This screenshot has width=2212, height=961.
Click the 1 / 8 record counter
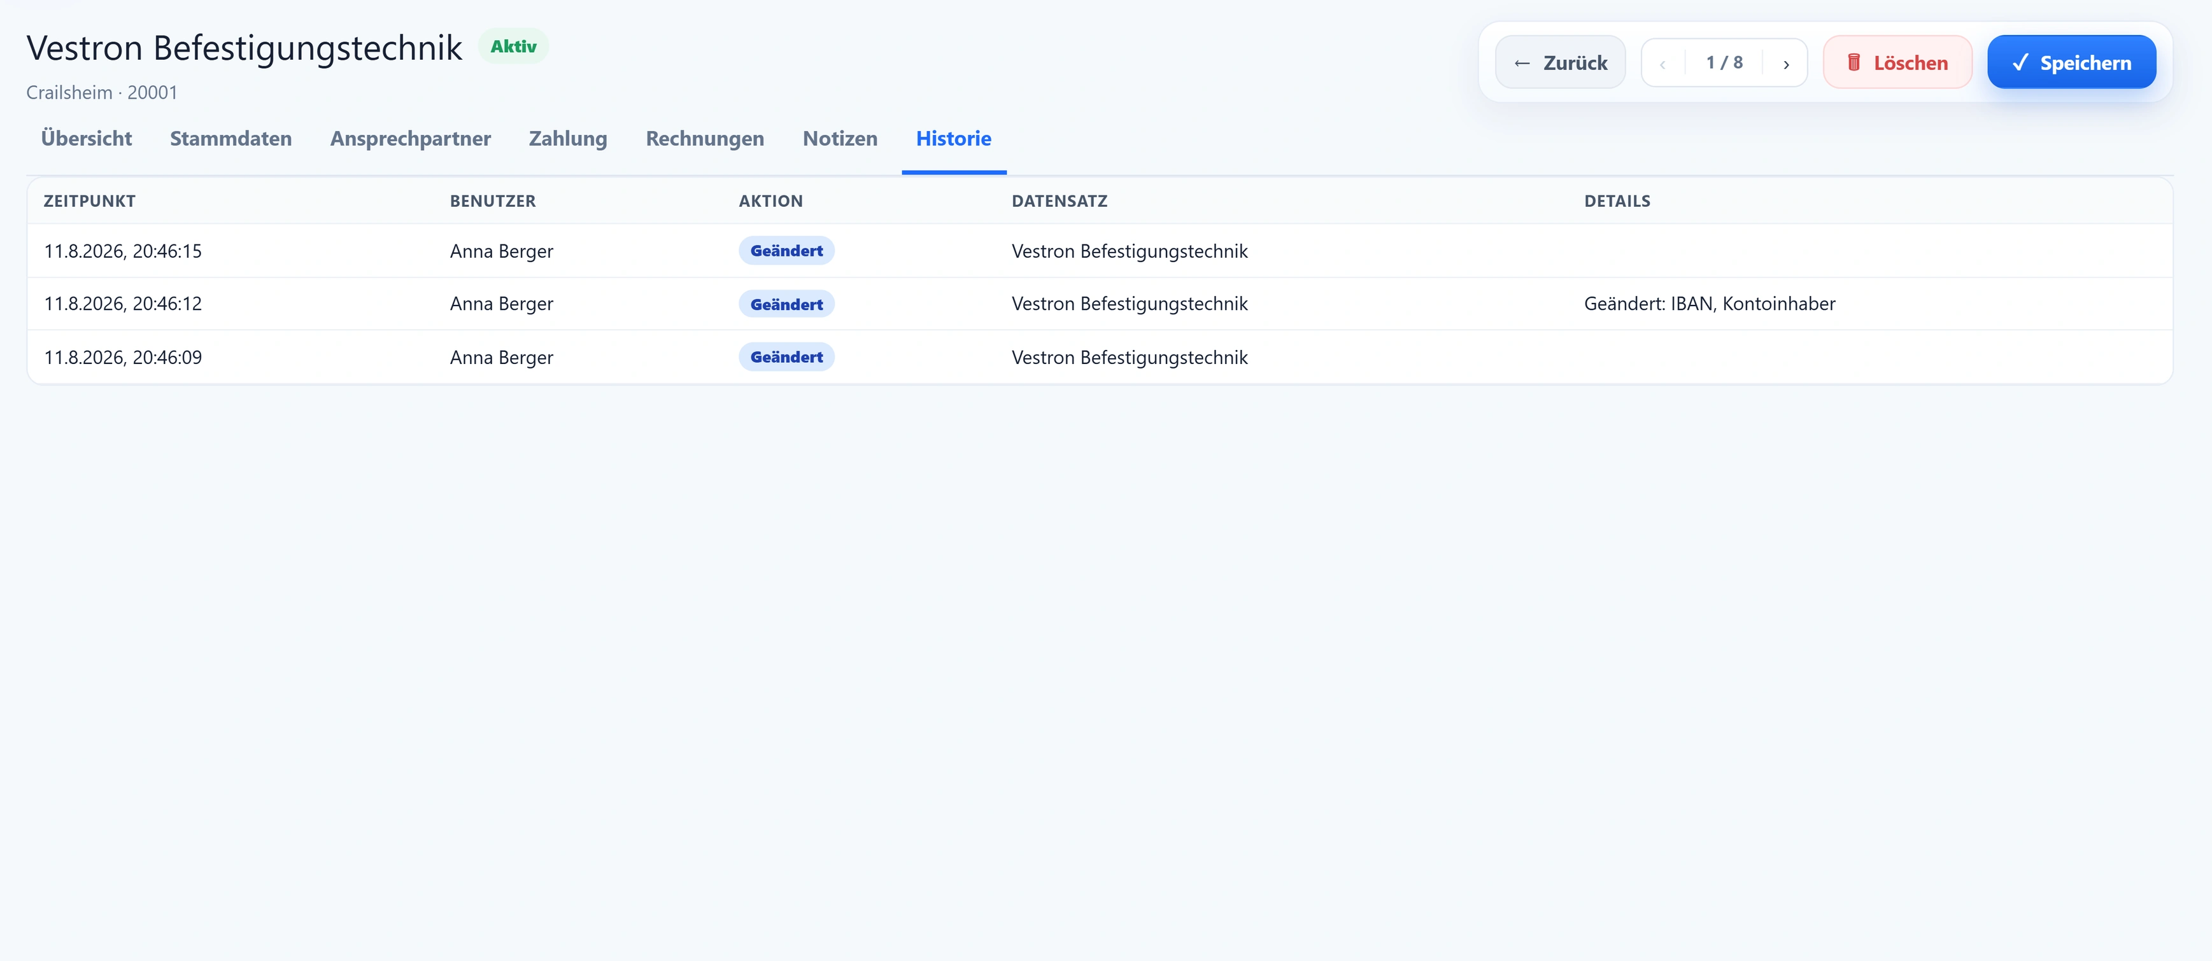point(1724,62)
